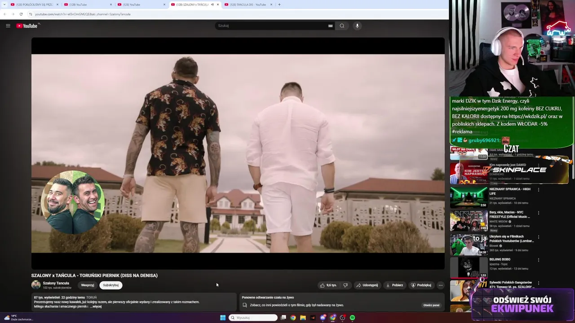575x323 pixels.
Task: Open the Szalony Tancula channel name
Action: 56,283
